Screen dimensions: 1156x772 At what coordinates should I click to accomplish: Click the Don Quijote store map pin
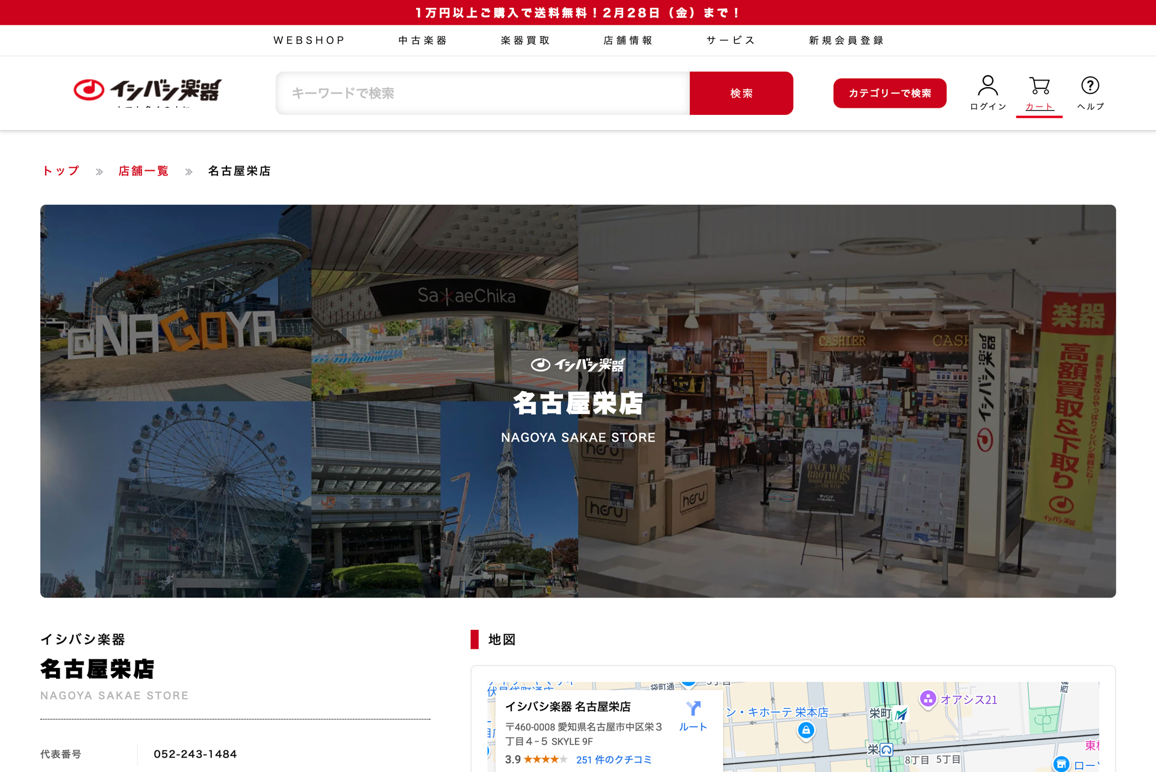(806, 730)
